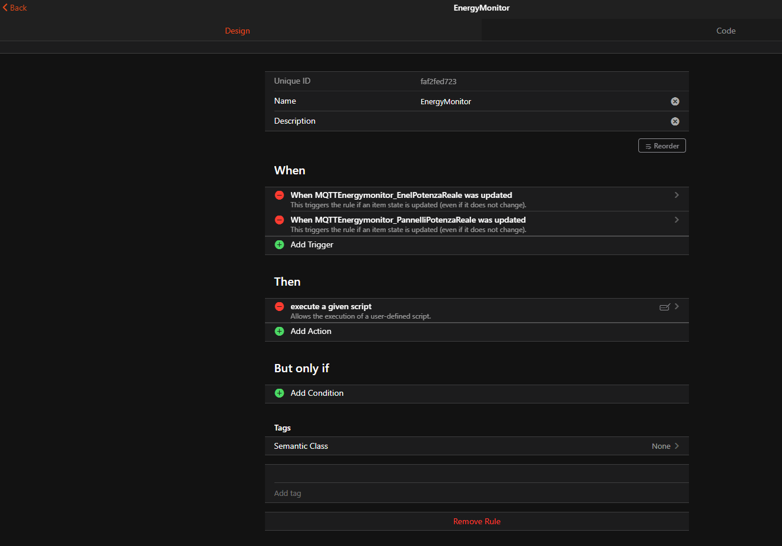Clear the Description field with its X icon
The image size is (782, 546).
coord(675,121)
